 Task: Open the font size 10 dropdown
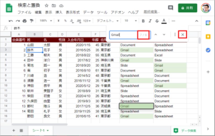coord(131,21)
